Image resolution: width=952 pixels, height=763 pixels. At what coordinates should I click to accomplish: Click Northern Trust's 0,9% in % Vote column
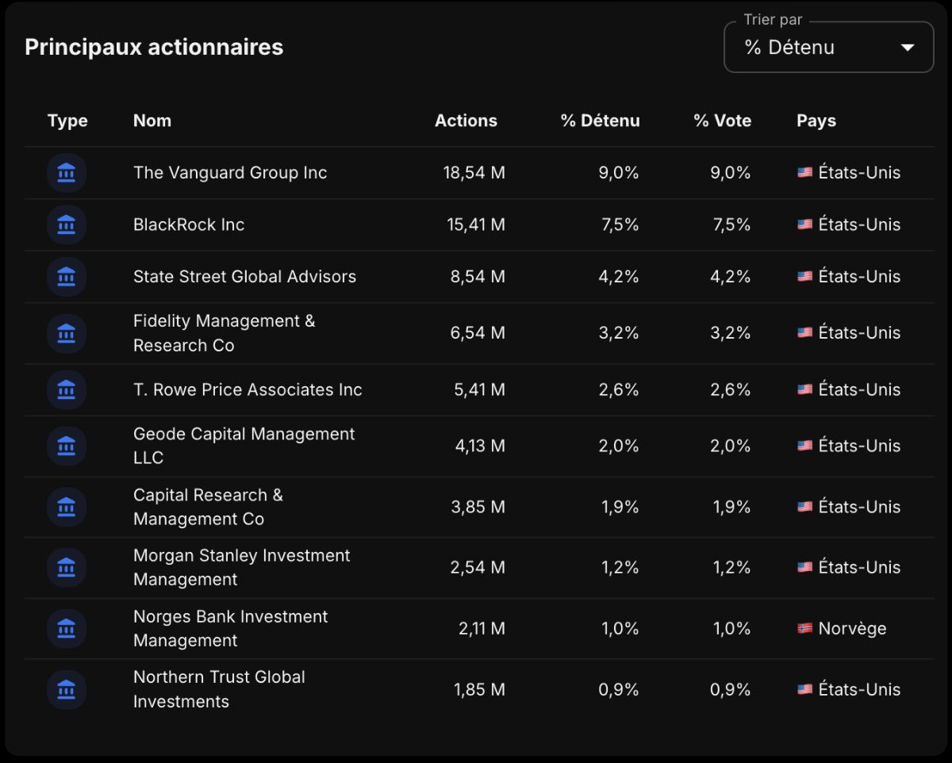(x=731, y=689)
